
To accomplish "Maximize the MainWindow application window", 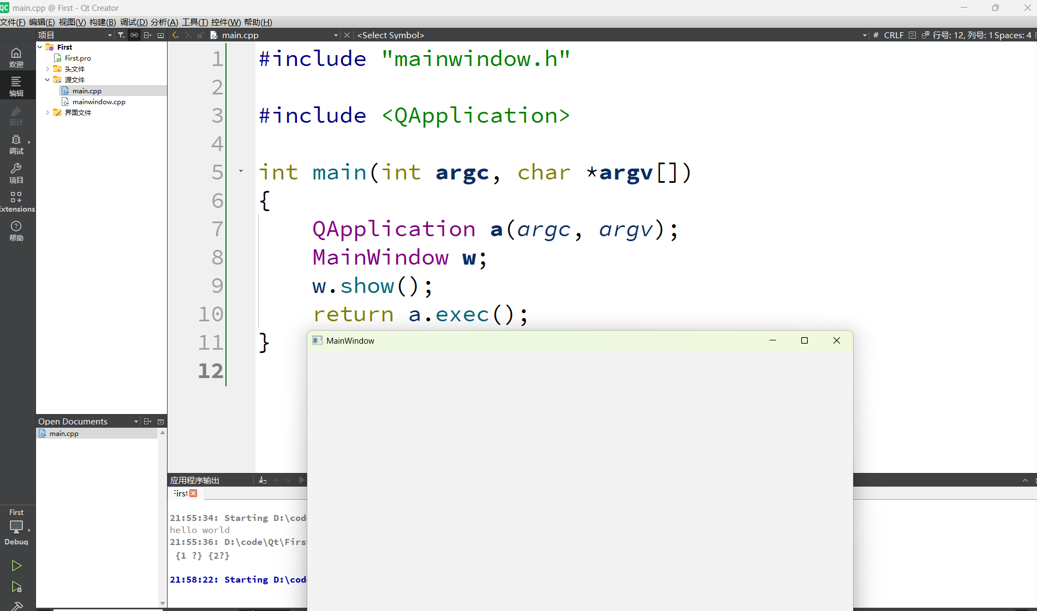I will (804, 340).
